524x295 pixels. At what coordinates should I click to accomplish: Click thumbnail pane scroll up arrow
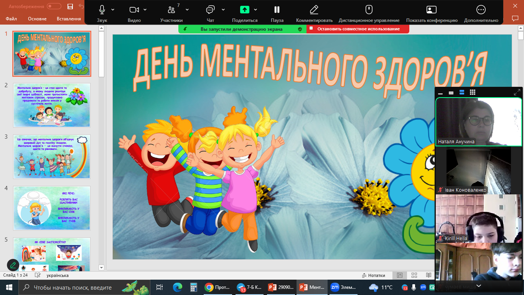[102, 28]
